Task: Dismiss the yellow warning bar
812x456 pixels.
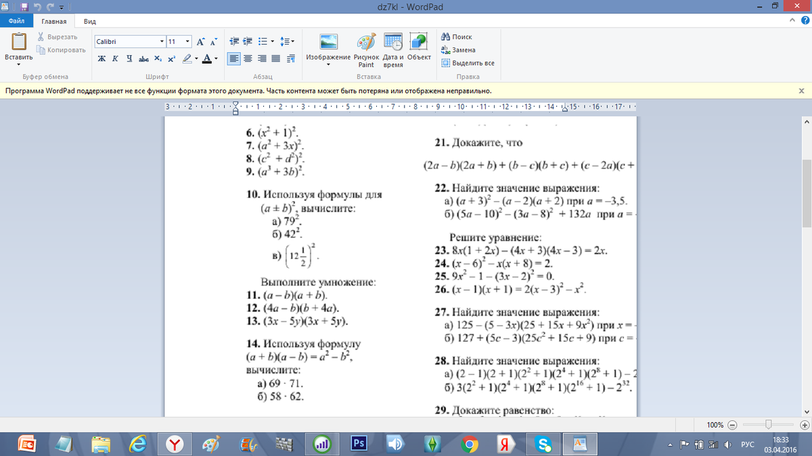Action: tap(802, 91)
